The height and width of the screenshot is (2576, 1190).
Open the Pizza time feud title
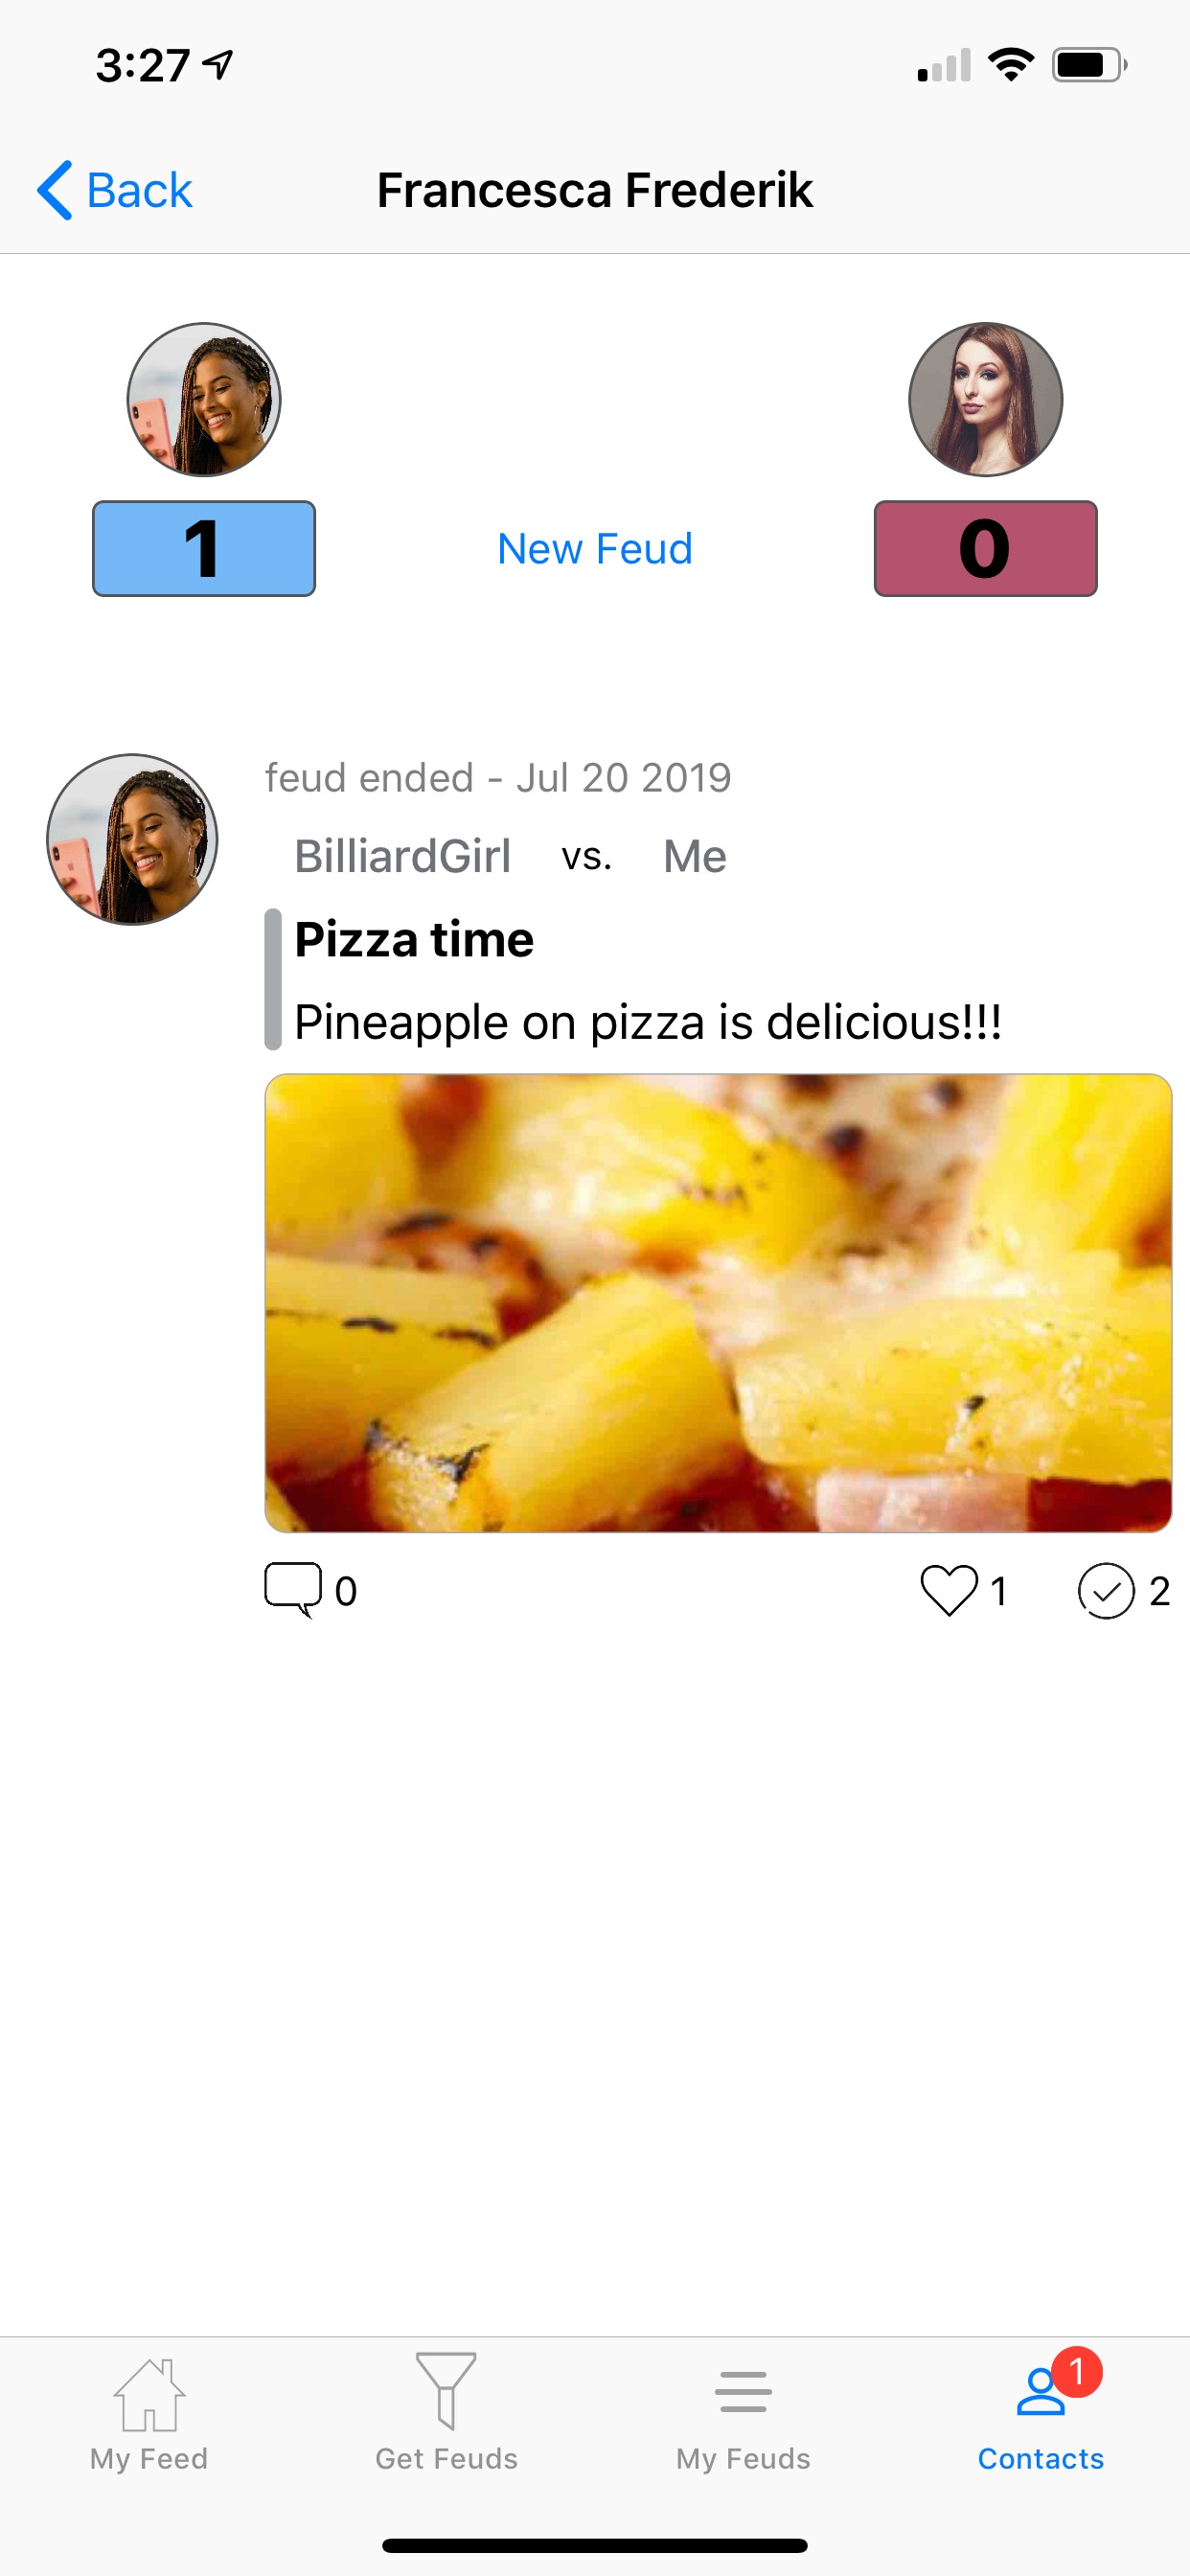(414, 939)
